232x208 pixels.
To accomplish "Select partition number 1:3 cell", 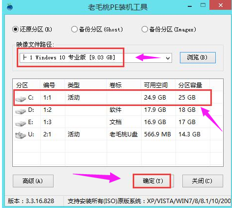I will 47,122.
